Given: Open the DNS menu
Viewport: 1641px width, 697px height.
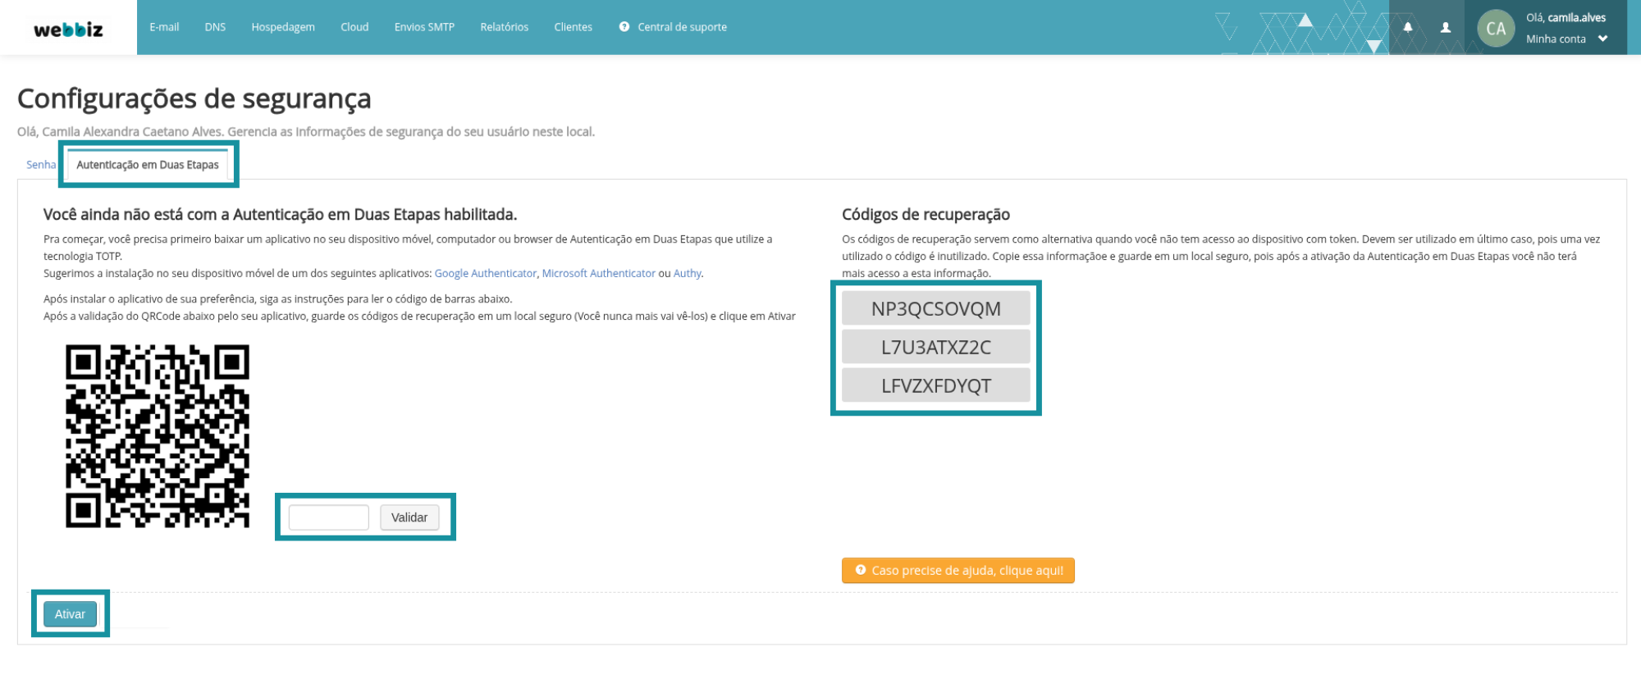Looking at the screenshot, I should tap(215, 27).
